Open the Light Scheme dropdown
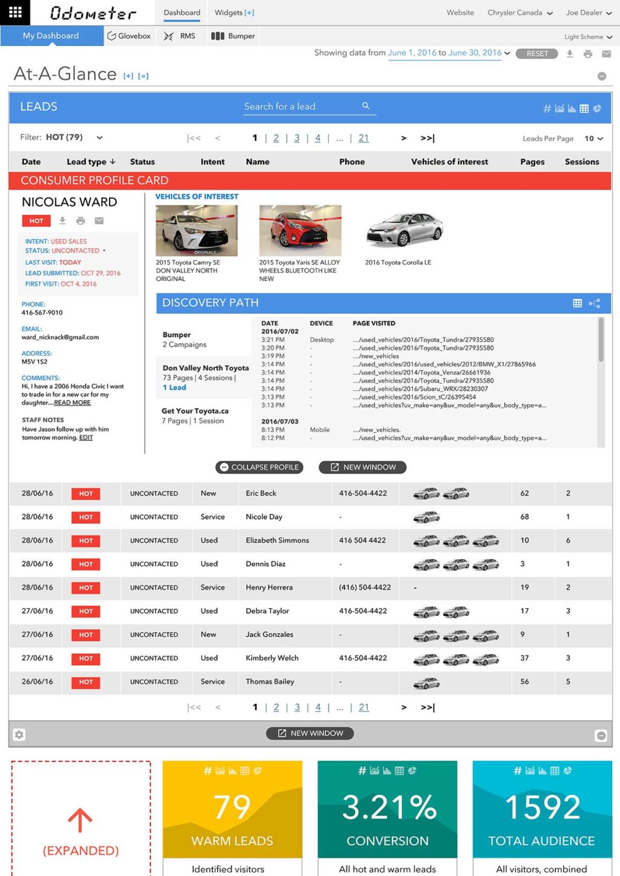Image resolution: width=620 pixels, height=876 pixels. 588,37
